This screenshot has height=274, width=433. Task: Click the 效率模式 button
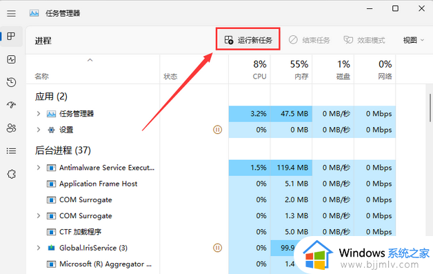pyautogui.click(x=364, y=40)
